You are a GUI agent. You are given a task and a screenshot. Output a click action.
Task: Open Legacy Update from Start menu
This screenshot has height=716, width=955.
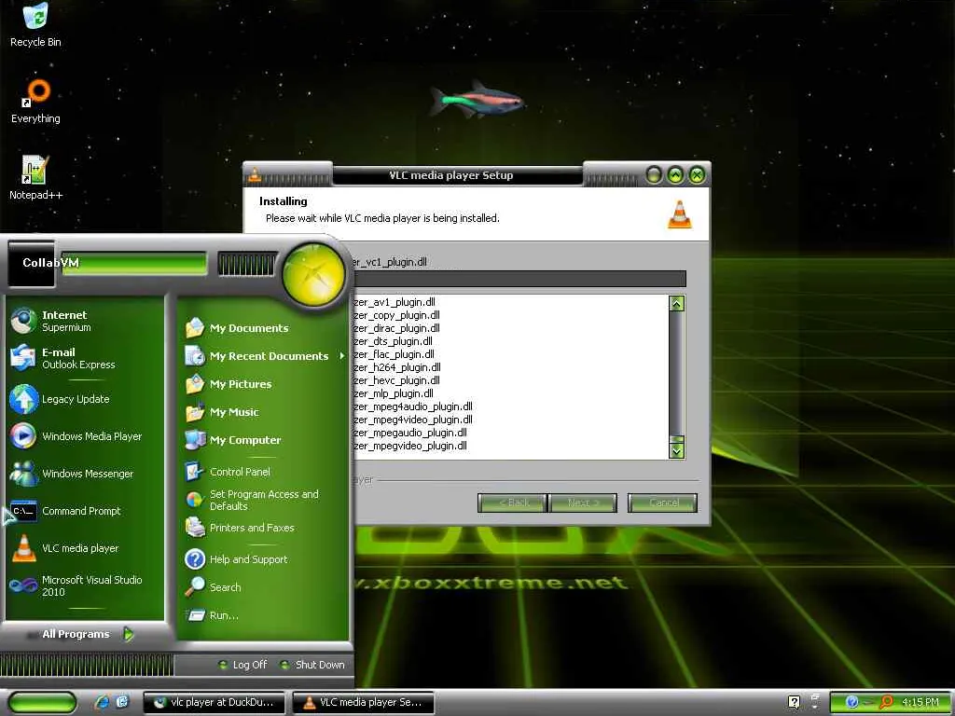85,399
